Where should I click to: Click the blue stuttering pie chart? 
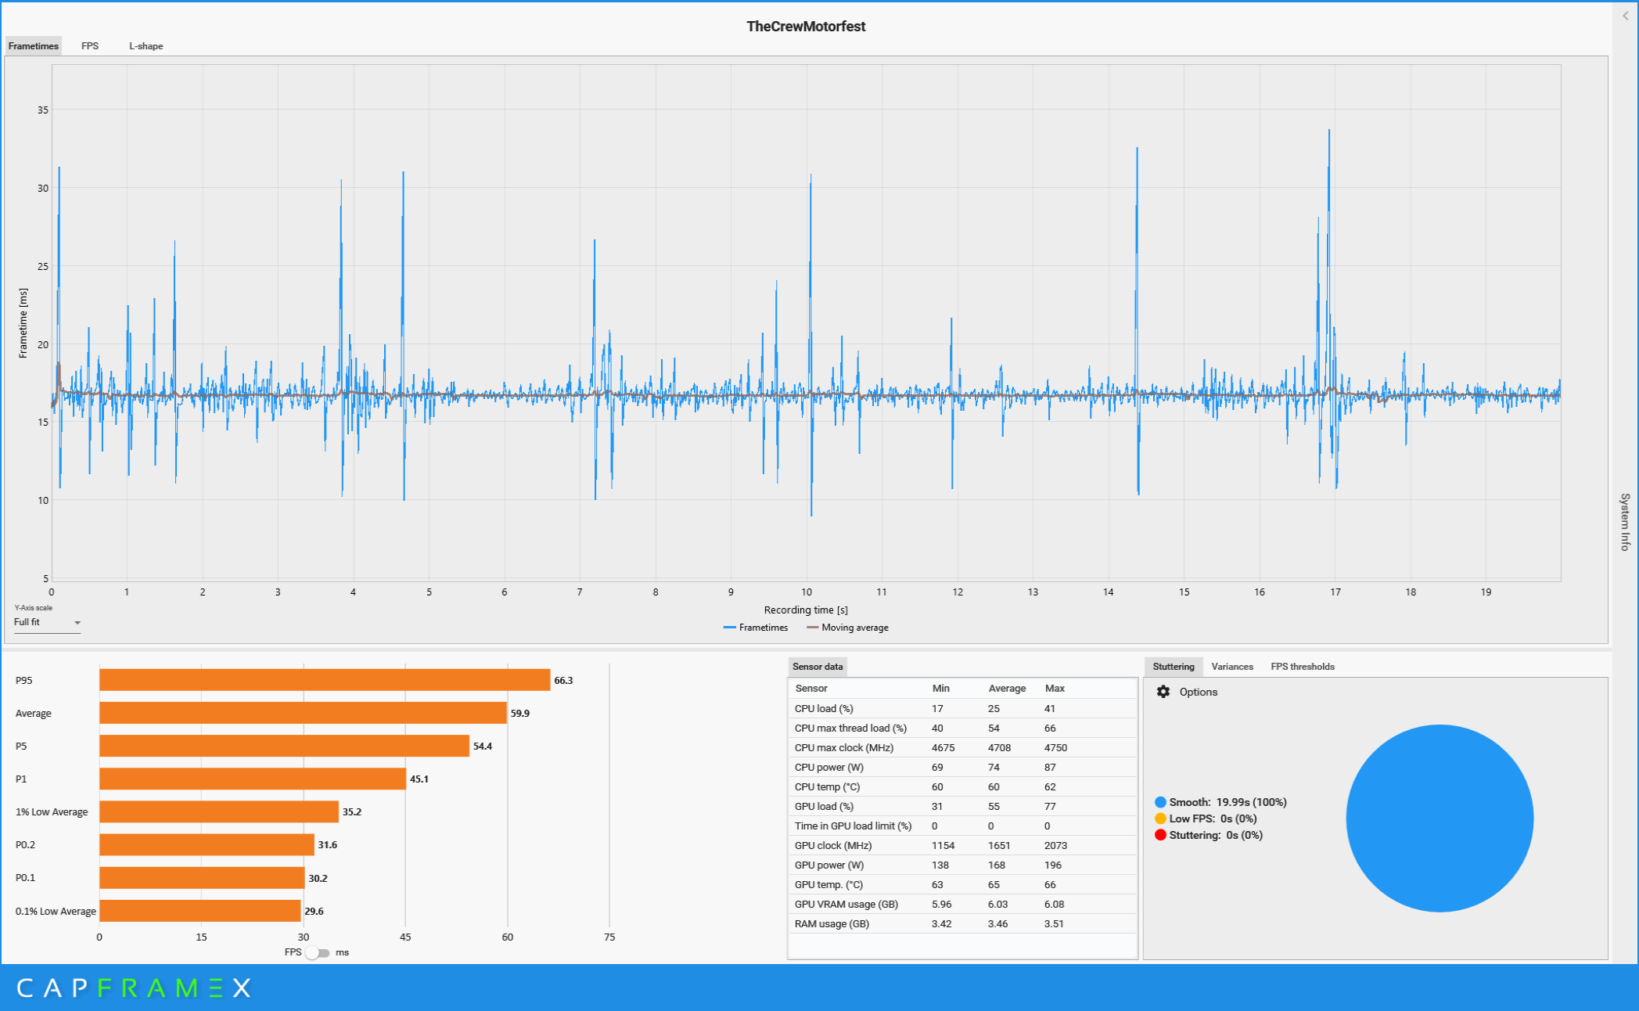click(1439, 819)
